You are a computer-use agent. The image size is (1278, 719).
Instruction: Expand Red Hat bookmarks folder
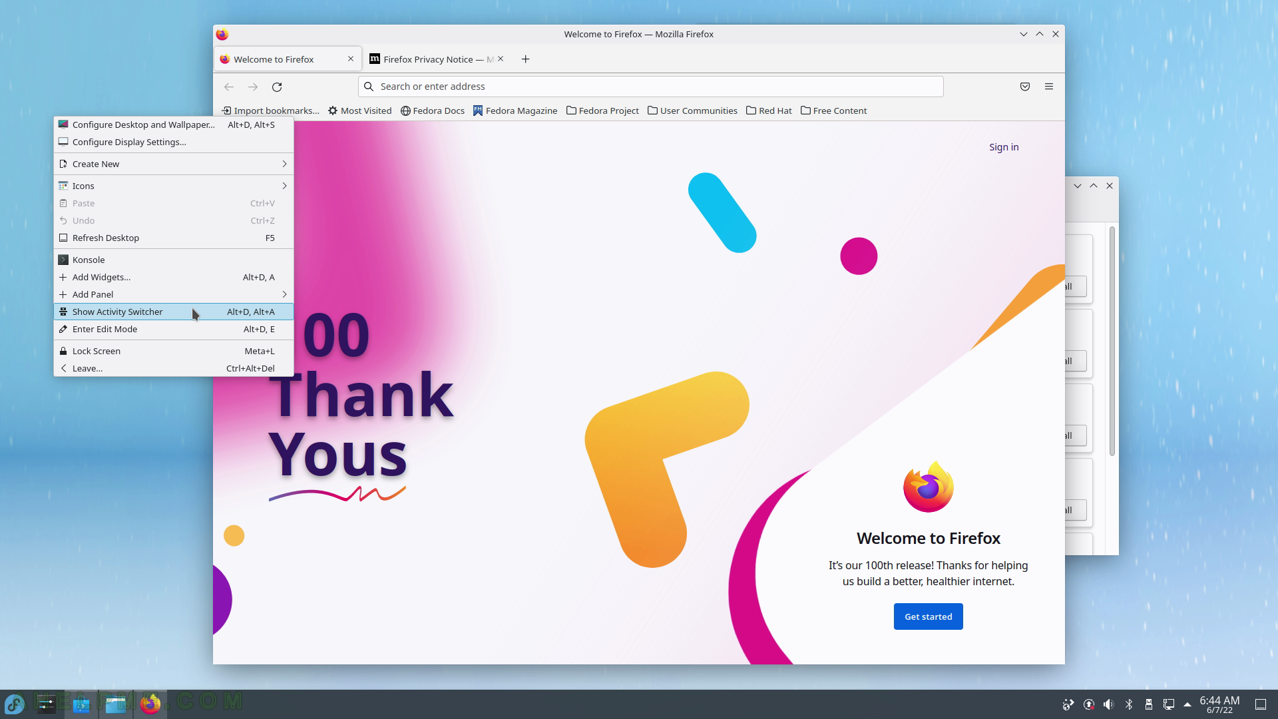pyautogui.click(x=769, y=111)
